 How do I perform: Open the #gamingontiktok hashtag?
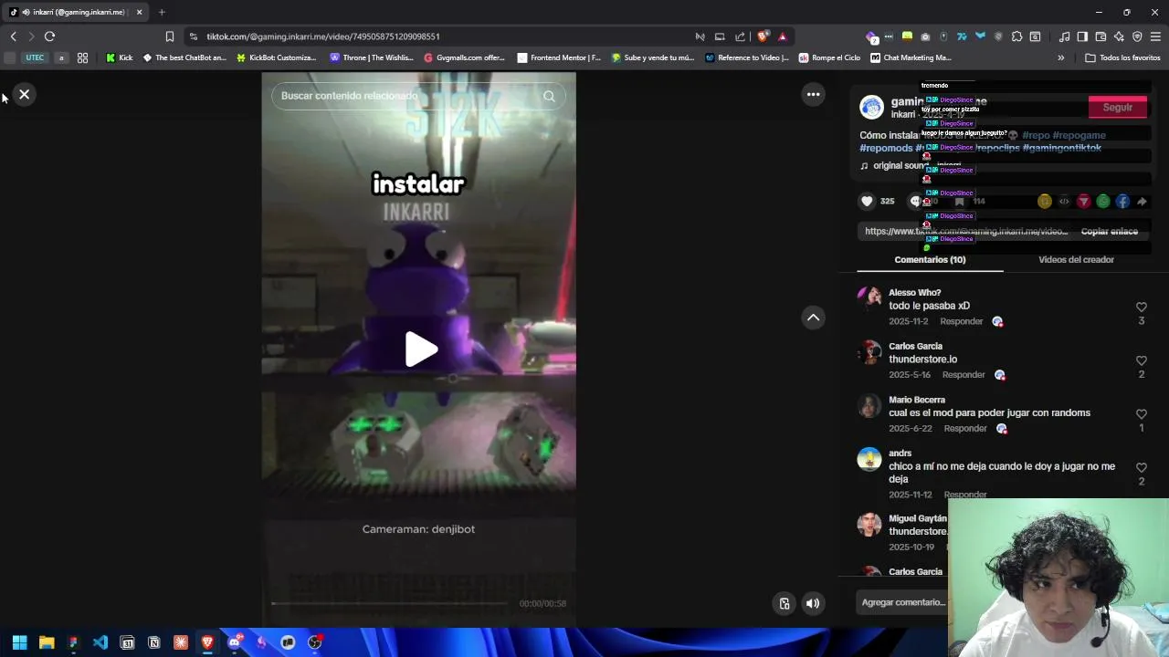[1062, 148]
